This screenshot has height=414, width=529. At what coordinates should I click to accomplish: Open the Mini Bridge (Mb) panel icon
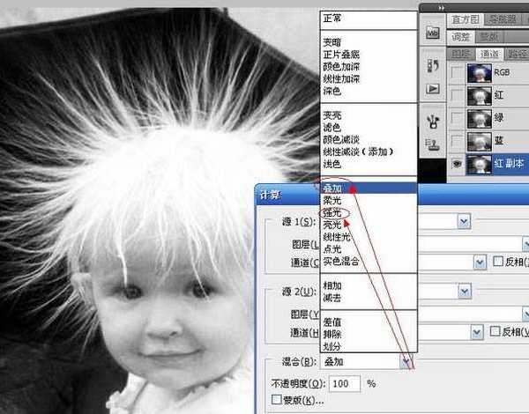(x=433, y=32)
